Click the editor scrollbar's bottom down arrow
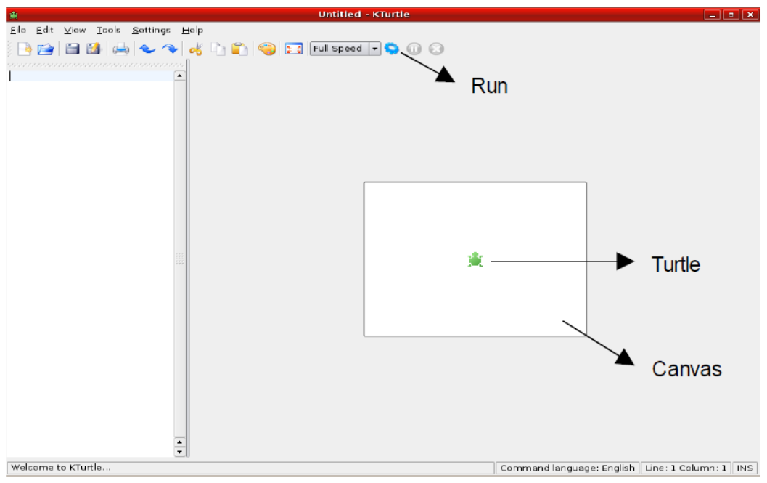 pos(179,452)
